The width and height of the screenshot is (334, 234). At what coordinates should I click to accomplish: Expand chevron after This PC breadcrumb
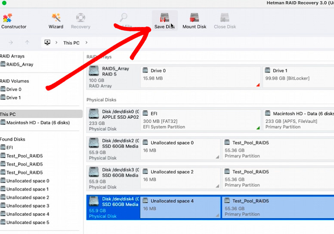click(x=86, y=43)
